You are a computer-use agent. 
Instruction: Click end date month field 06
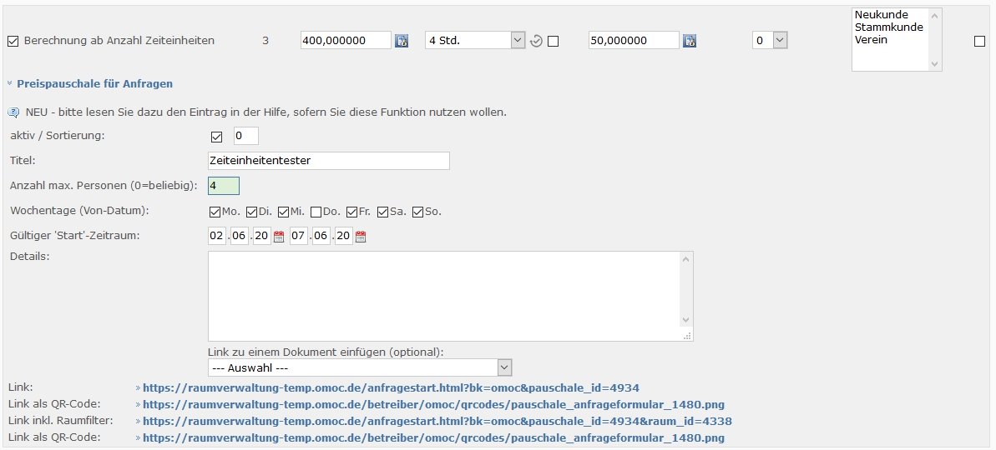321,237
